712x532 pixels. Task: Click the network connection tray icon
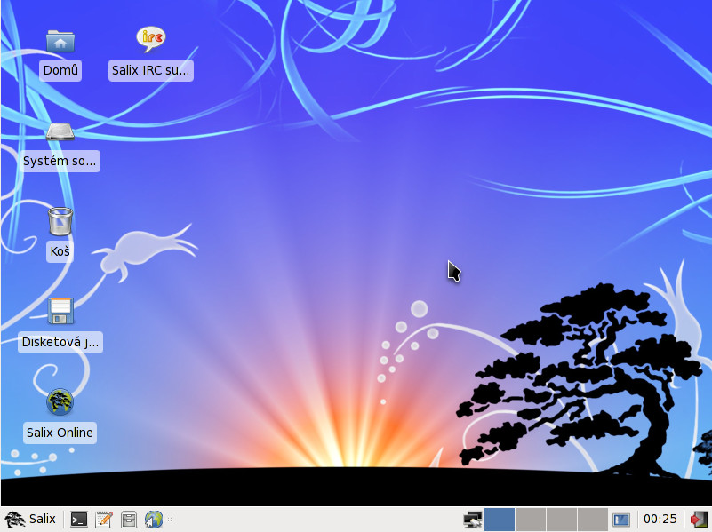point(472,520)
